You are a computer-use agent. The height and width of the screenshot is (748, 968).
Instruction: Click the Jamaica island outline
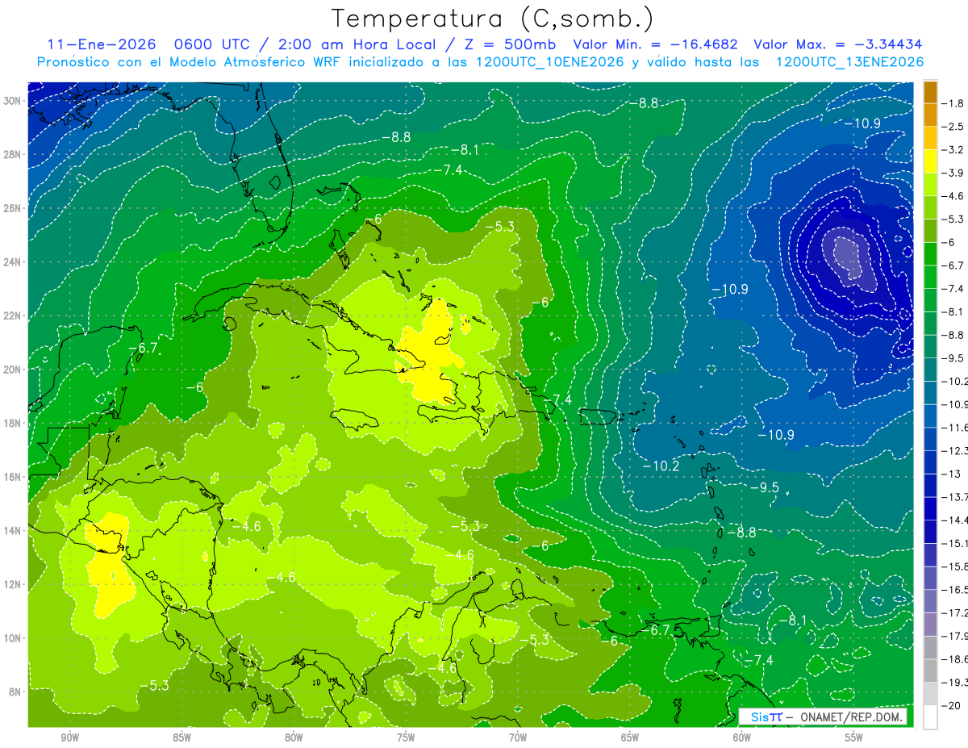pyautogui.click(x=356, y=420)
